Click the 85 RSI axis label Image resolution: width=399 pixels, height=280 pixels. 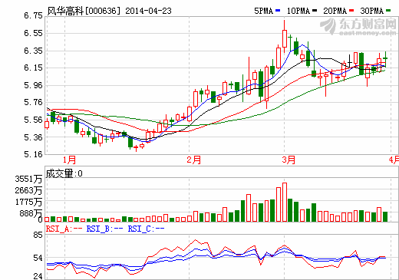tap(38, 235)
